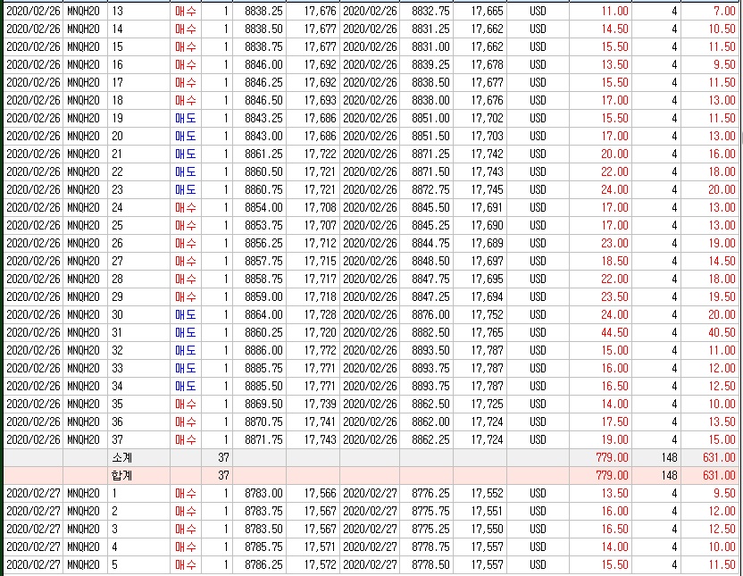The width and height of the screenshot is (743, 576).
Task: Select exit price 8775.75 on 2020/02/27 row 2
Action: (430, 511)
